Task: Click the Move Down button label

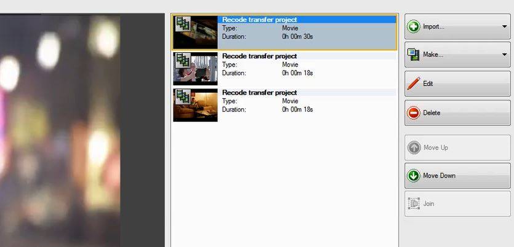Action: pos(440,176)
